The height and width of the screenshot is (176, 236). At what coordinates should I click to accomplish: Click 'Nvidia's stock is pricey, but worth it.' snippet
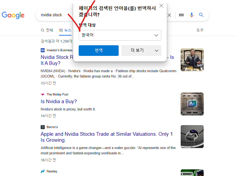coord(68,109)
